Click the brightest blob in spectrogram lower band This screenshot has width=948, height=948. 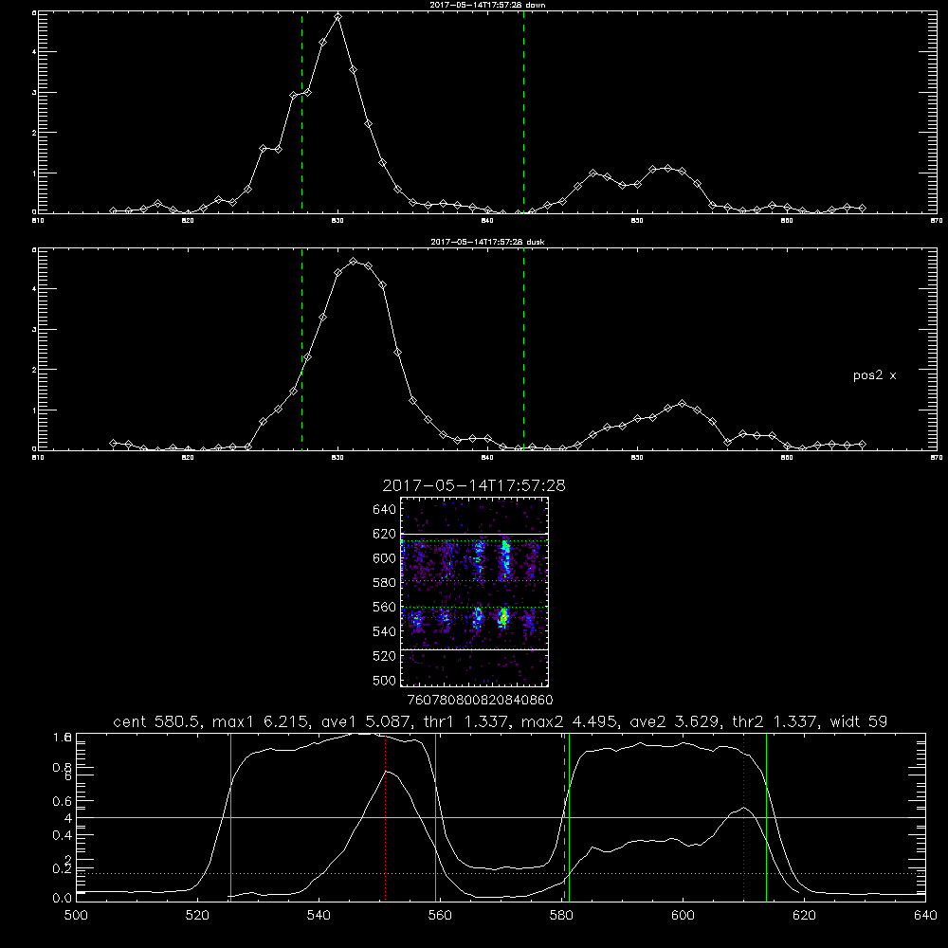[503, 617]
